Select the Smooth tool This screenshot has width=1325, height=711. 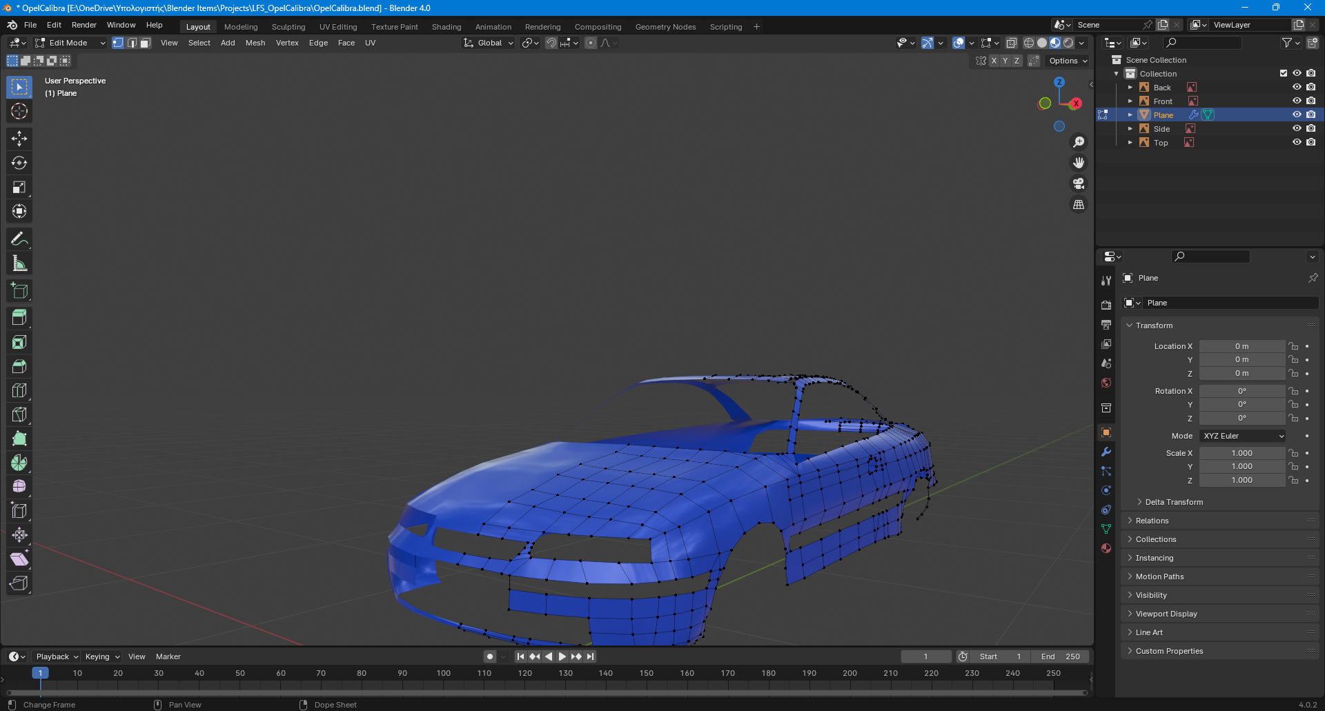pos(19,487)
